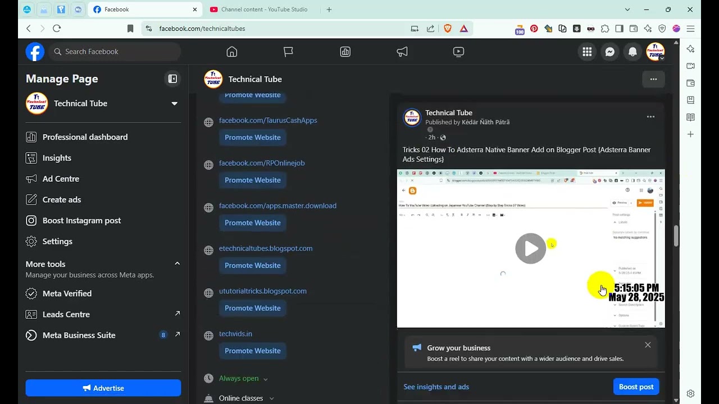
Task: Open view site information icon
Action: tap(148, 29)
